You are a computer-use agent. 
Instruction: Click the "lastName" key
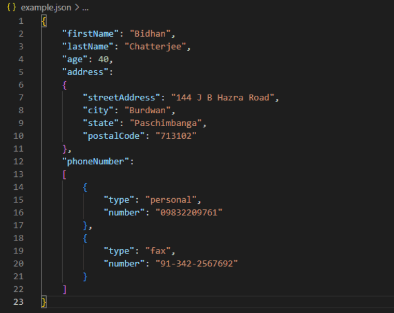point(87,47)
